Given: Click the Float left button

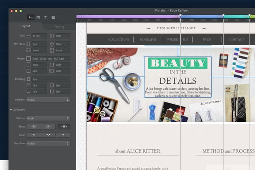Looking at the screenshot, I should click(x=34, y=126).
